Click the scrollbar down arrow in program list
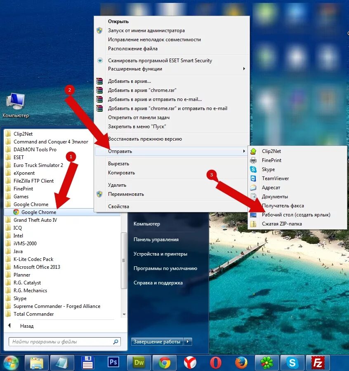 (x=124, y=314)
